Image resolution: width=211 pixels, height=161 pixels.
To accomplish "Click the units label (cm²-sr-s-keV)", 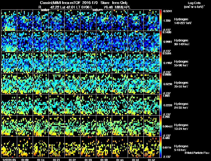I will tap(194, 7).
